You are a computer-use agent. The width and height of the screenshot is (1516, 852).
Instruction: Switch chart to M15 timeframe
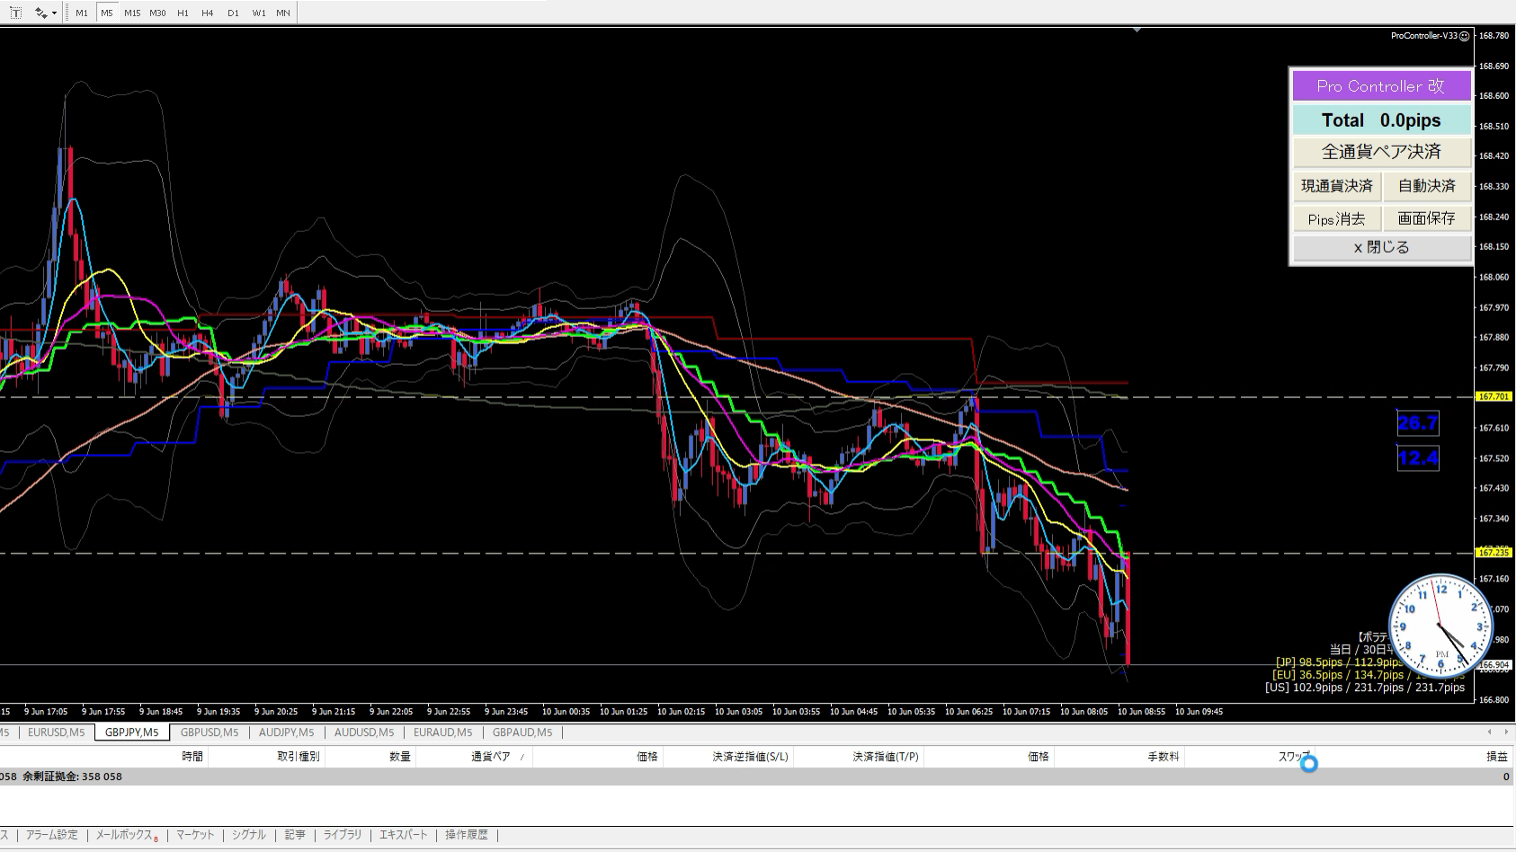click(x=132, y=13)
